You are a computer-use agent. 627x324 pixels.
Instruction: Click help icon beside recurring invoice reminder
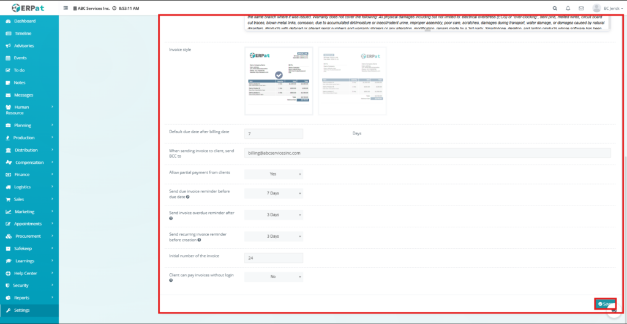(199, 240)
